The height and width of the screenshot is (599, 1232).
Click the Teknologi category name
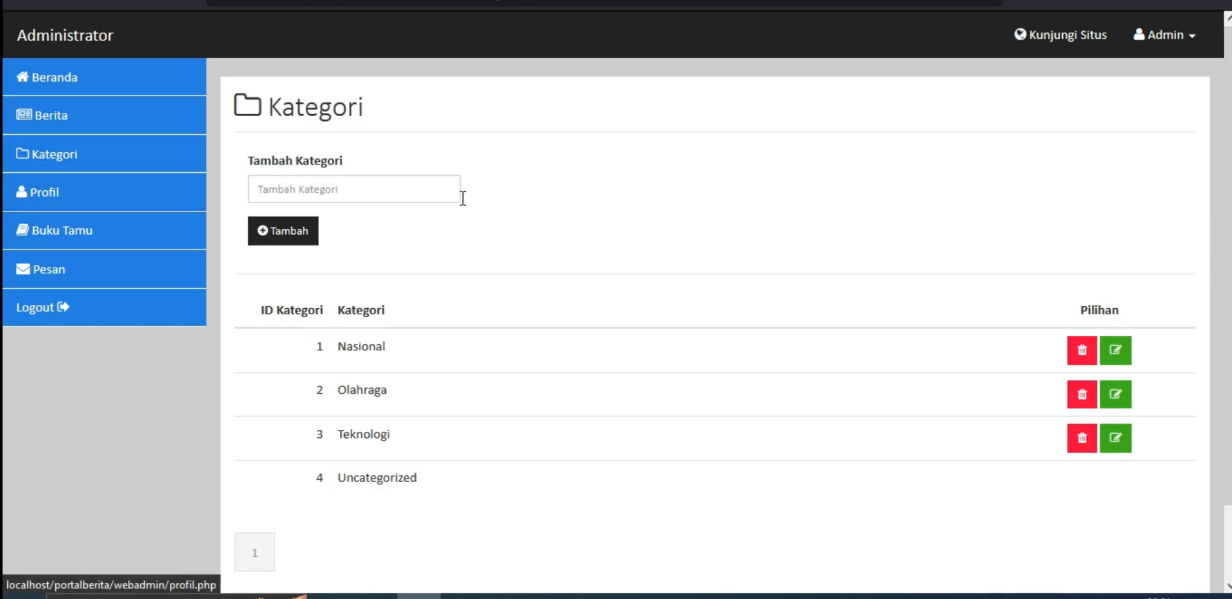click(363, 434)
